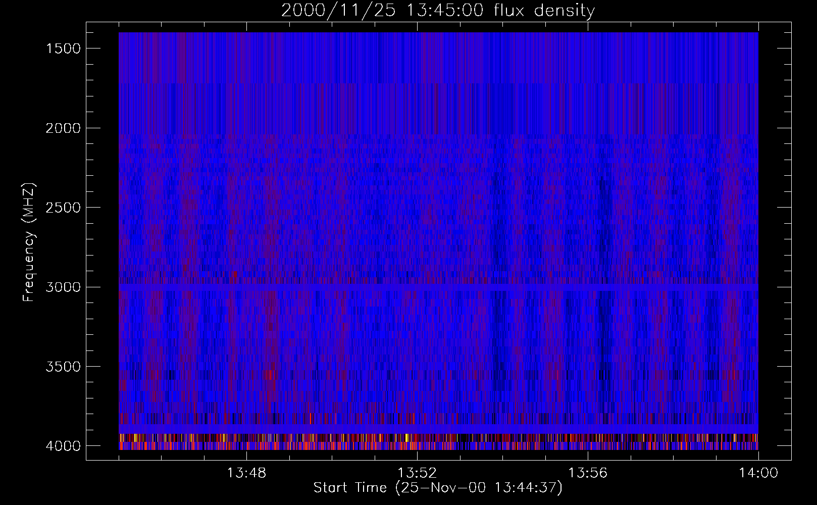The width and height of the screenshot is (817, 505).
Task: Click the 13:56 time axis label
Action: click(x=588, y=473)
